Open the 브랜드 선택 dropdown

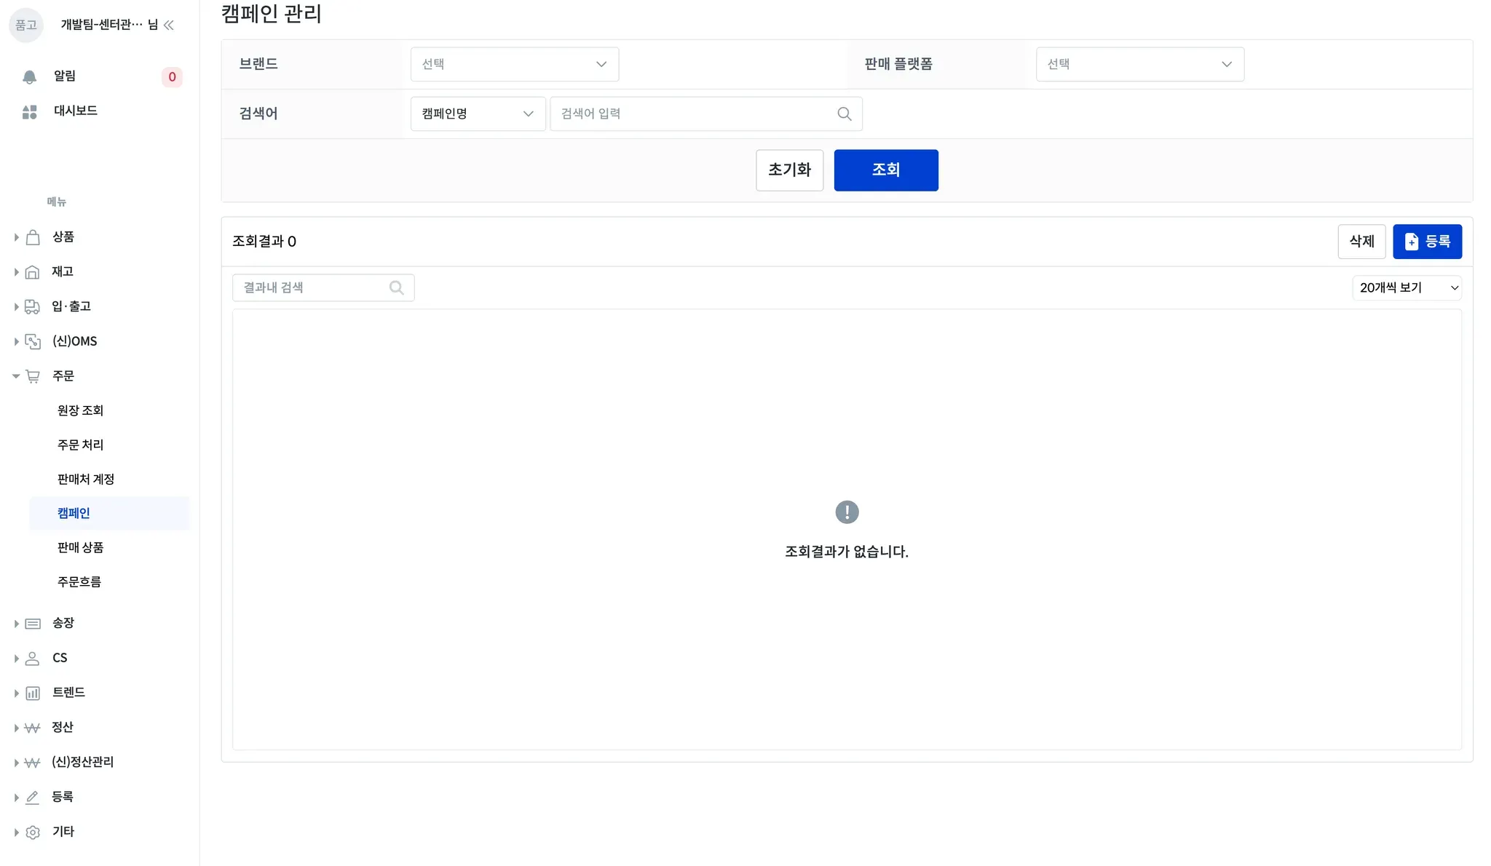point(514,64)
